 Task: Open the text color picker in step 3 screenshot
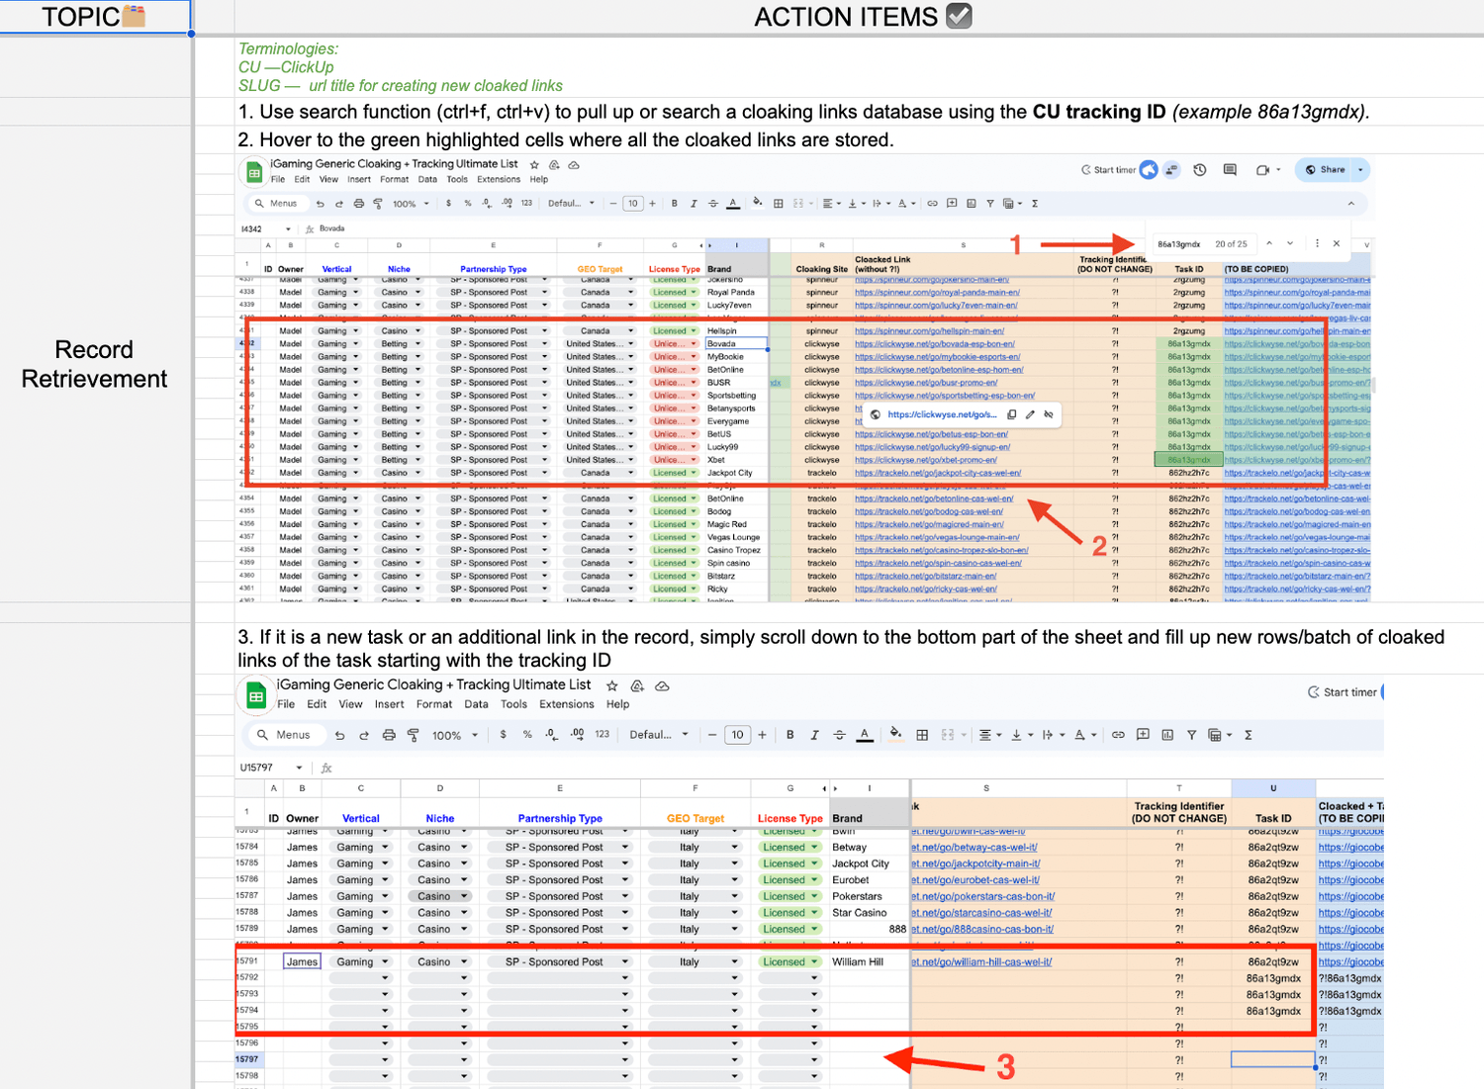click(x=865, y=735)
